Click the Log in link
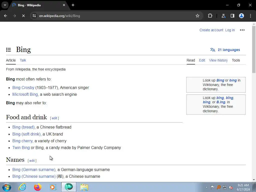256x192 pixels. tap(230, 30)
